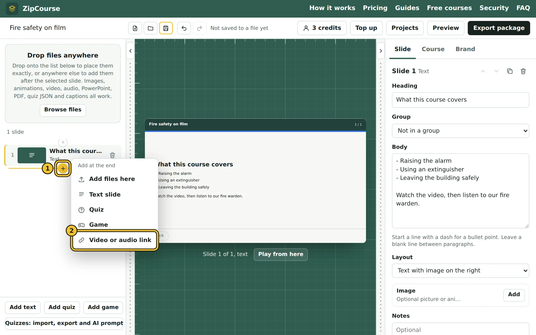
Task: Click the Add quiz button
Action: pos(62,308)
